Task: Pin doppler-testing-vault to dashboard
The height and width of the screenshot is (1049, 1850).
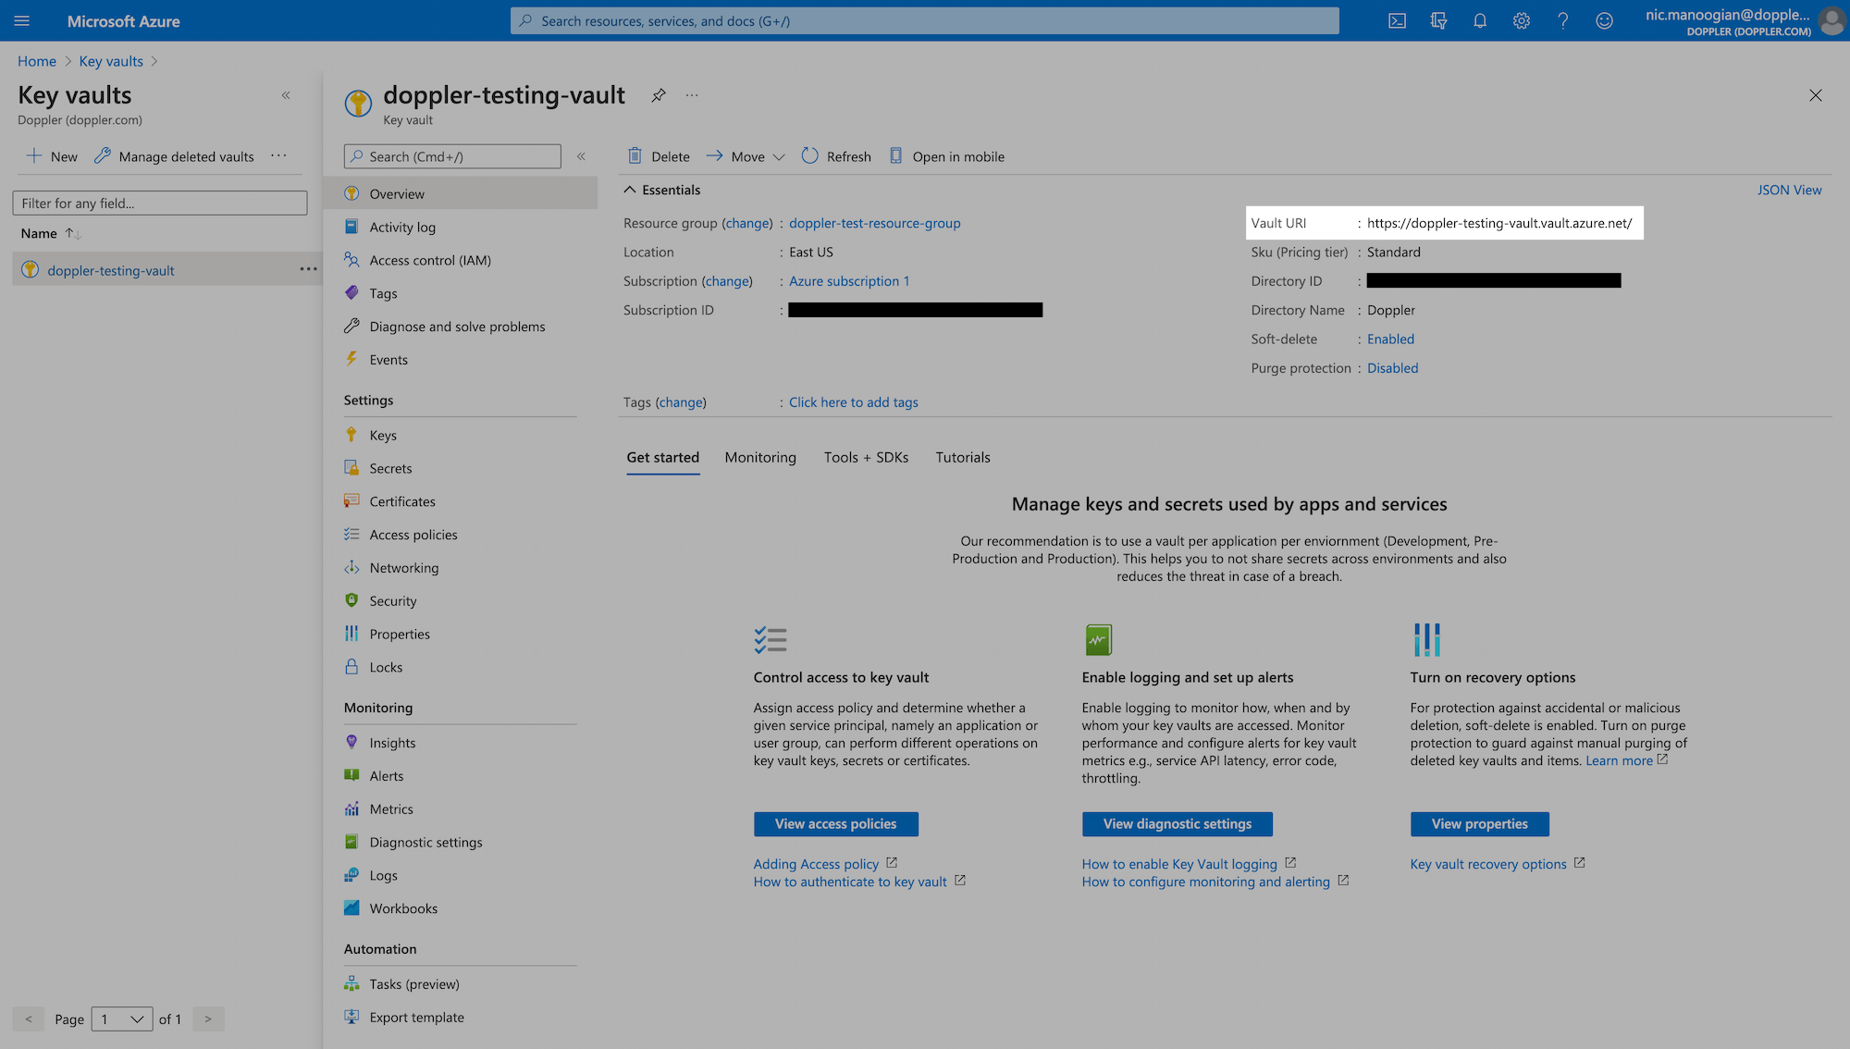Action: click(658, 95)
